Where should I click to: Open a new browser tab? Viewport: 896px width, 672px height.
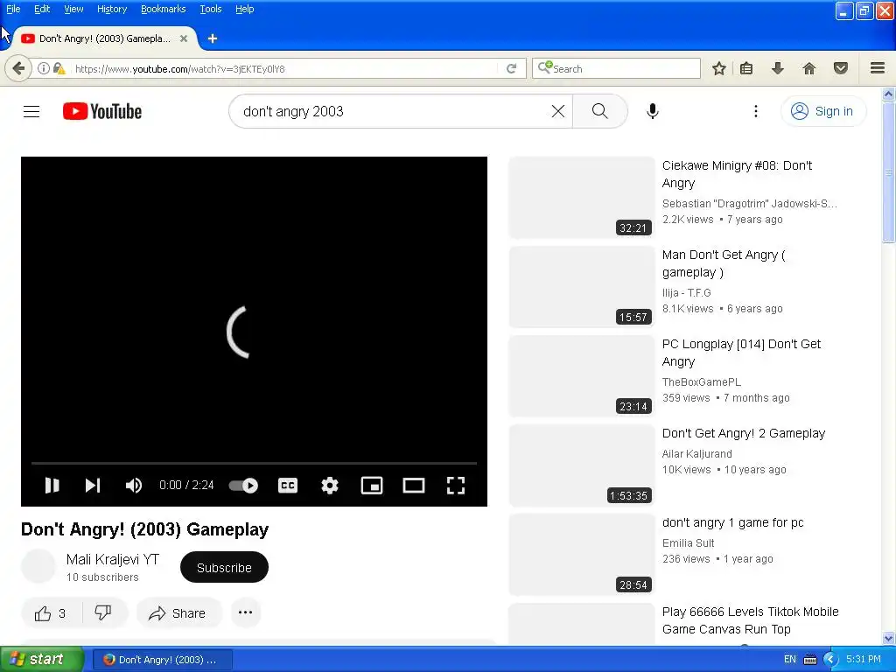pos(213,38)
